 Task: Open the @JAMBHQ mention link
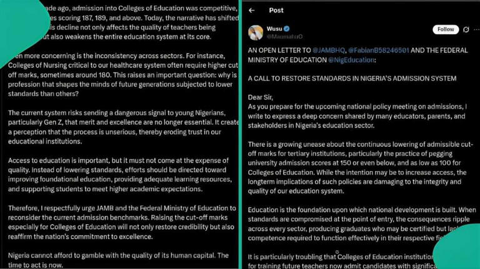pos(329,51)
